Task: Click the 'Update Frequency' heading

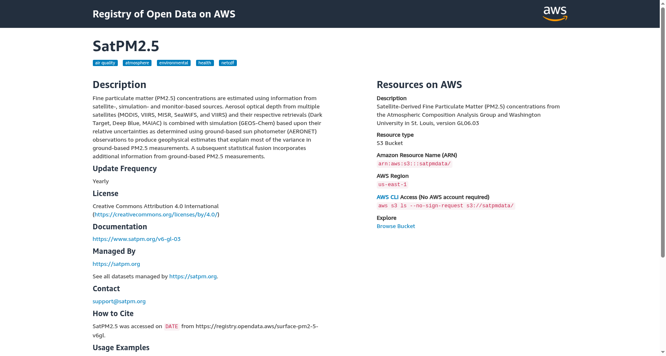Action: coord(124,169)
